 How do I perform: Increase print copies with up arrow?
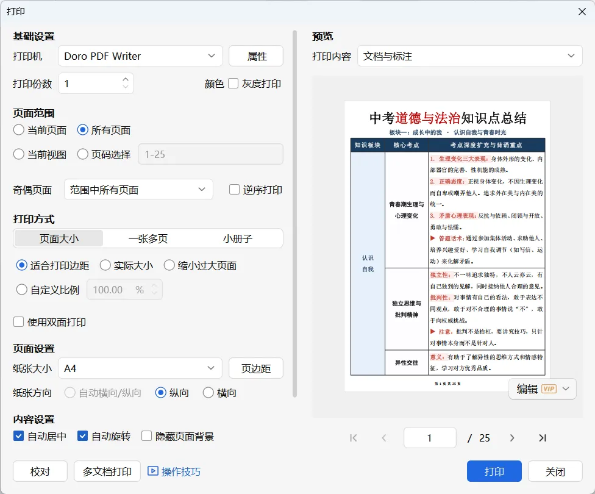click(126, 79)
